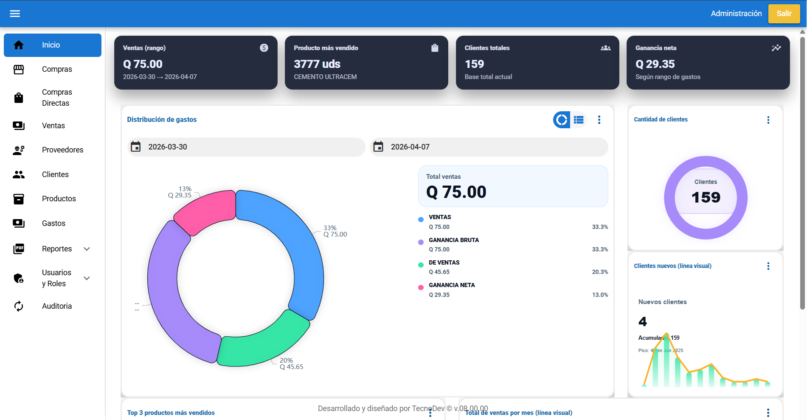Click the Inicio home icon
This screenshot has height=420, width=807.
(19, 45)
